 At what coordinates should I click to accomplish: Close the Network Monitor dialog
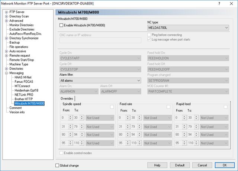231,3
